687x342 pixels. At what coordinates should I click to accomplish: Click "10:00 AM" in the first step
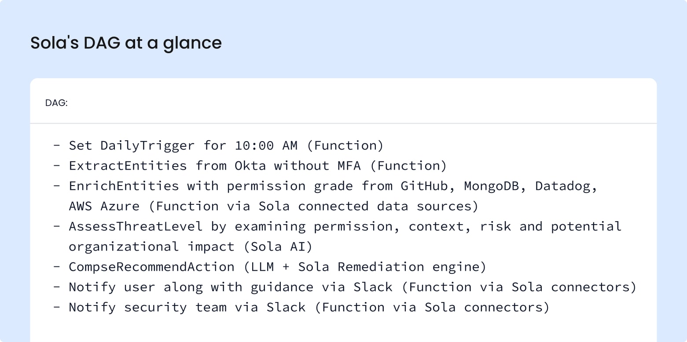(266, 146)
